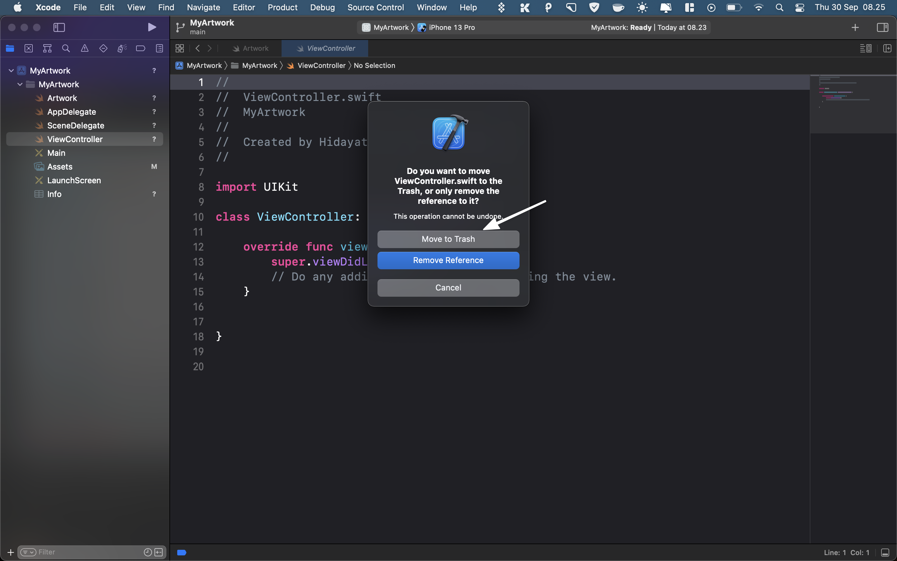Open editor options lines menu

(x=866, y=48)
